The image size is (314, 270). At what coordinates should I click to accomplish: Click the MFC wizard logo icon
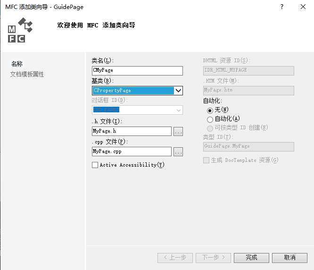click(20, 30)
